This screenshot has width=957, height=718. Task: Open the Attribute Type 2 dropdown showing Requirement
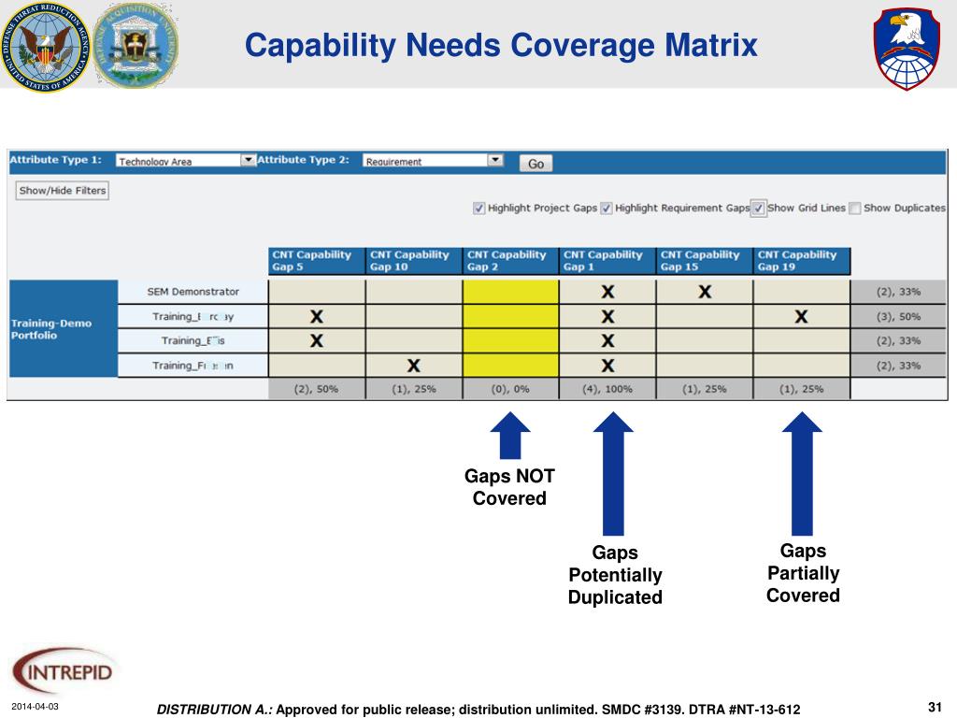[x=433, y=161]
